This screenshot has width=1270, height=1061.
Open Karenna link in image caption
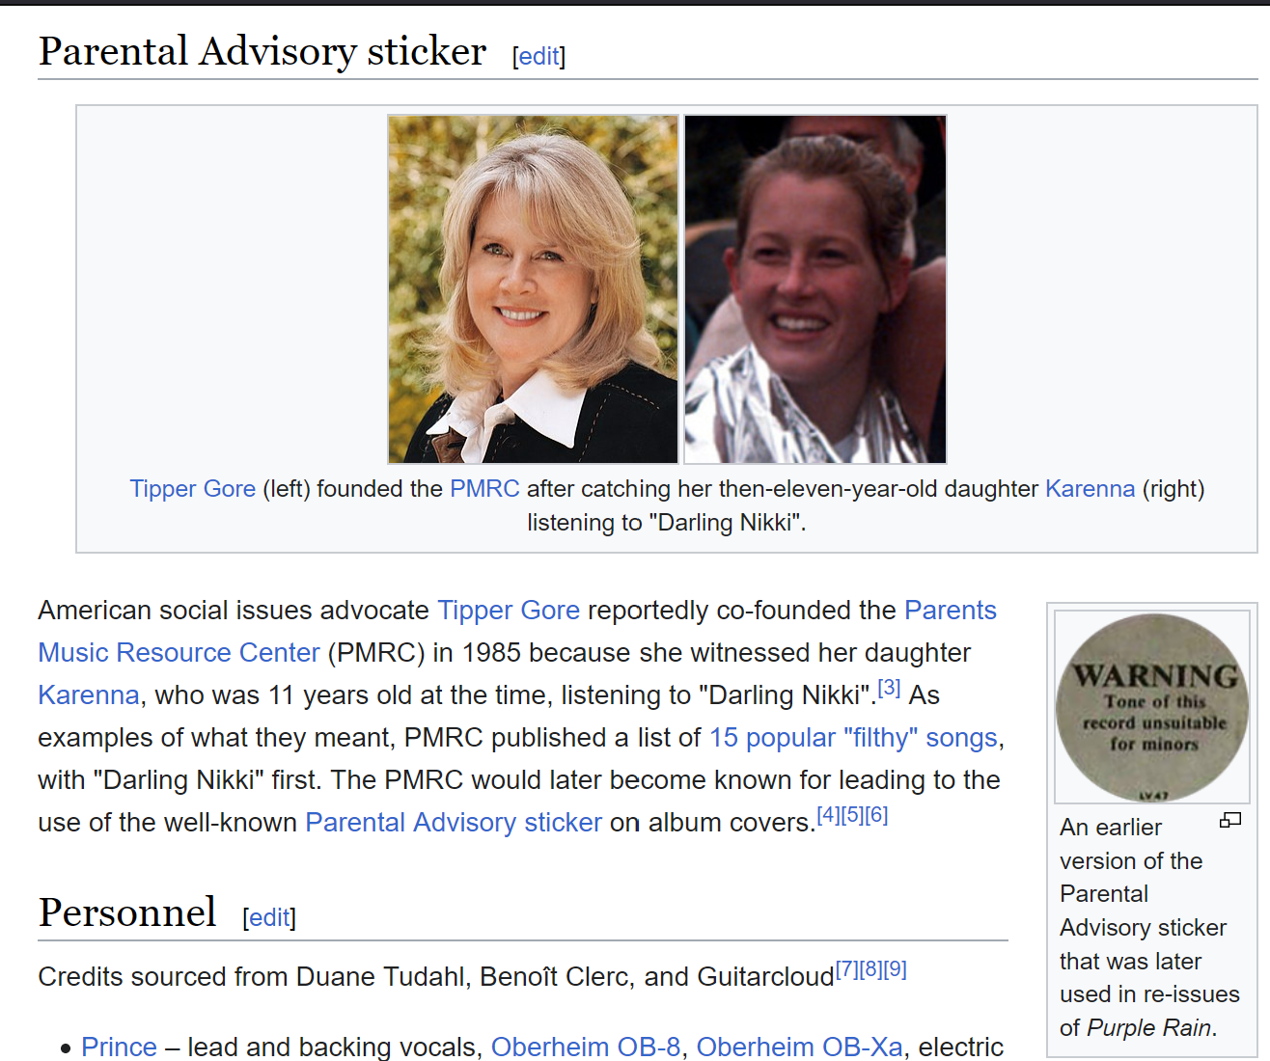tap(1090, 489)
